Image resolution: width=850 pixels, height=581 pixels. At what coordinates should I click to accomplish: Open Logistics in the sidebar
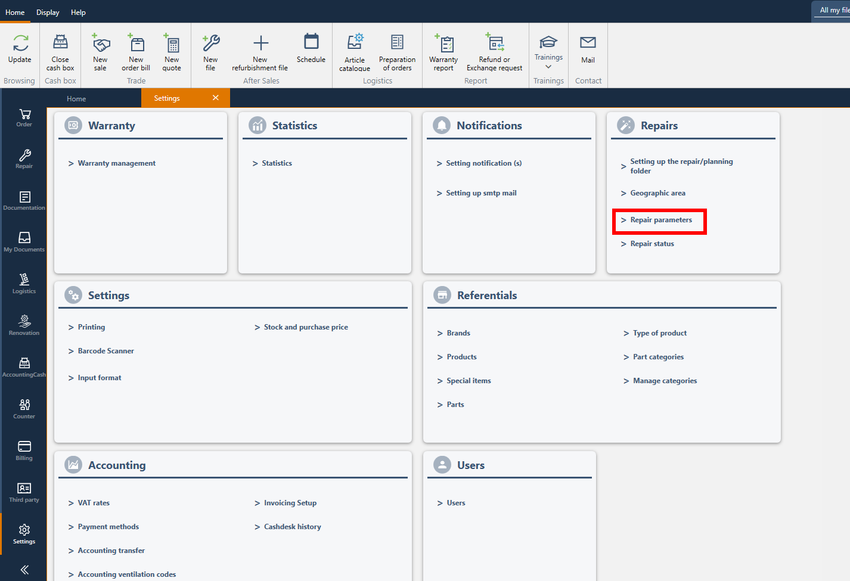click(x=24, y=284)
